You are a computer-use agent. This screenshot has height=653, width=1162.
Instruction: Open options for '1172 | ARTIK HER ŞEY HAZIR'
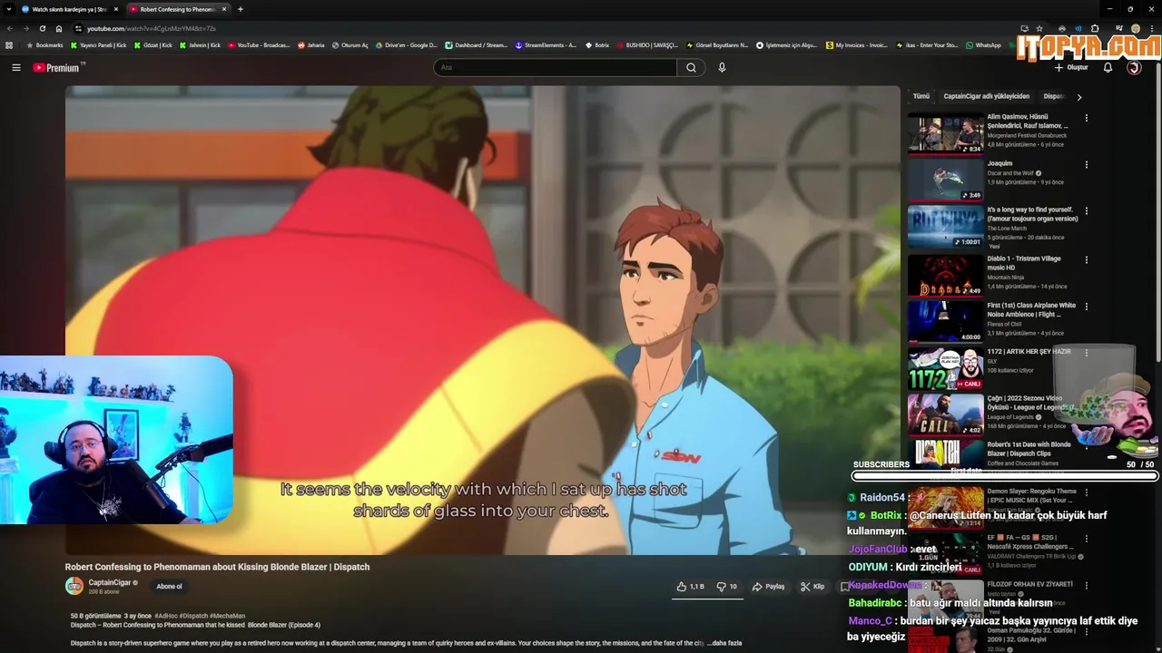click(1086, 353)
